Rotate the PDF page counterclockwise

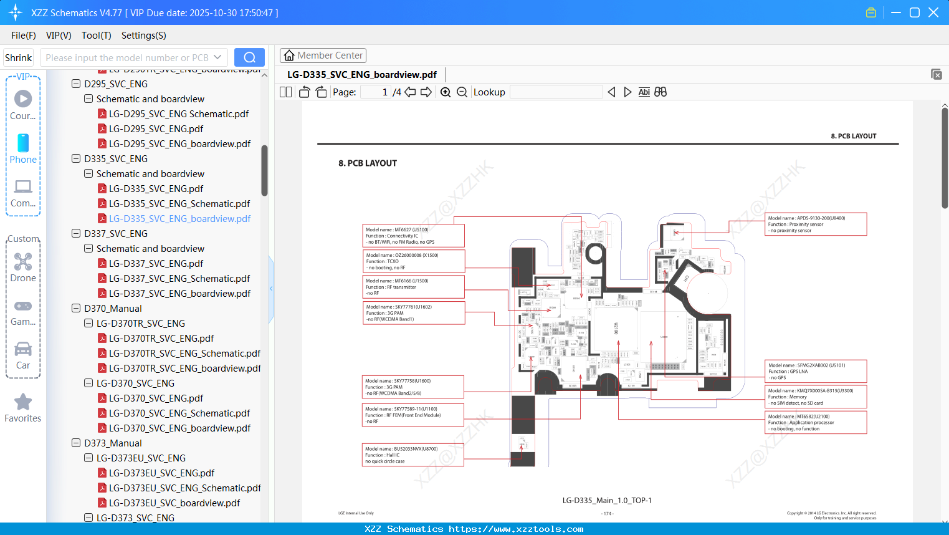[x=304, y=92]
